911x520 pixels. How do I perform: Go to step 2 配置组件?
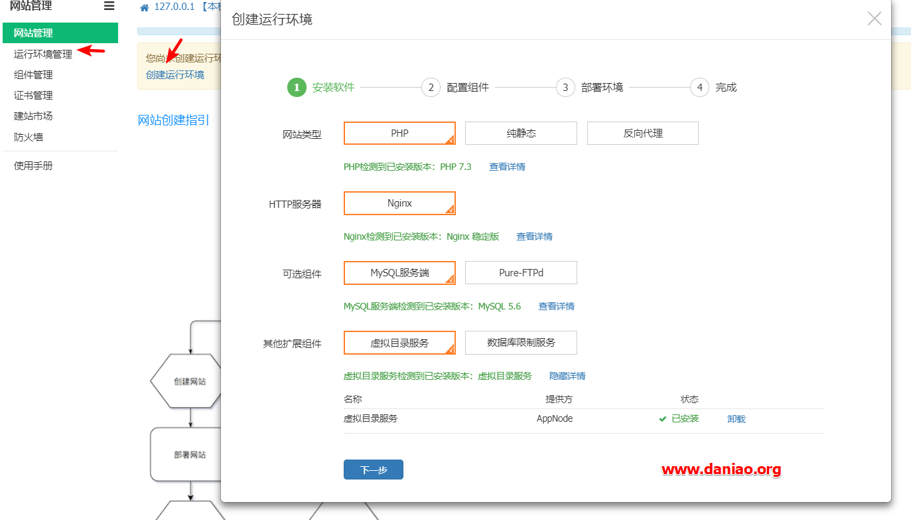[x=456, y=87]
